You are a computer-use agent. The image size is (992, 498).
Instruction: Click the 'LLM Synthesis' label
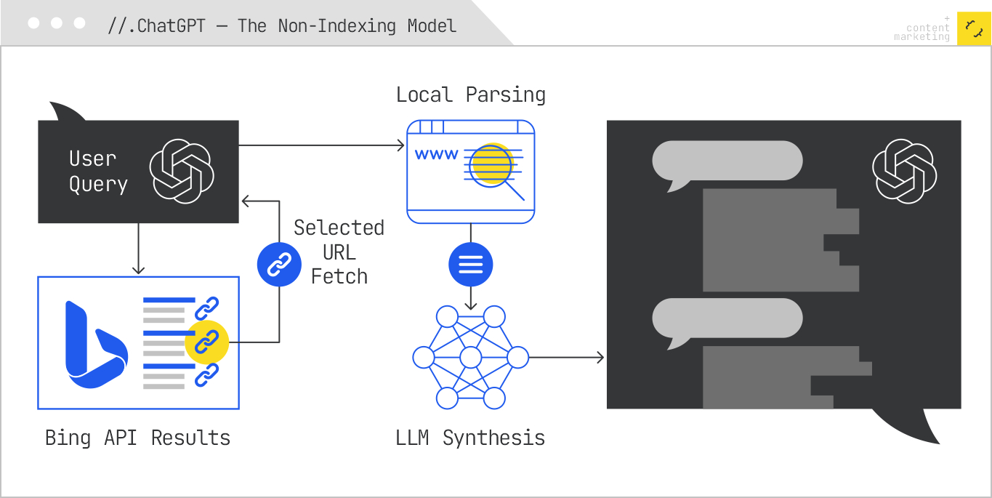(x=470, y=438)
